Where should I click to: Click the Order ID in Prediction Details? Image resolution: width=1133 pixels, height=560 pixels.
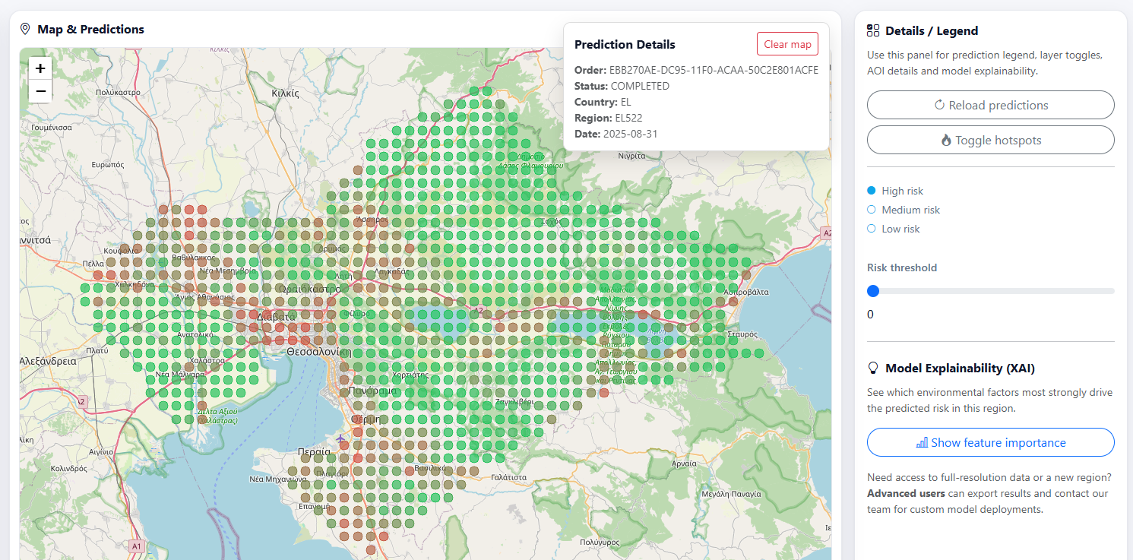[714, 70]
